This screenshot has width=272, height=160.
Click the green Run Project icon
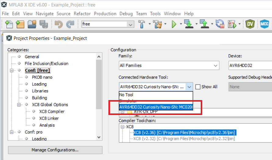click(174, 24)
